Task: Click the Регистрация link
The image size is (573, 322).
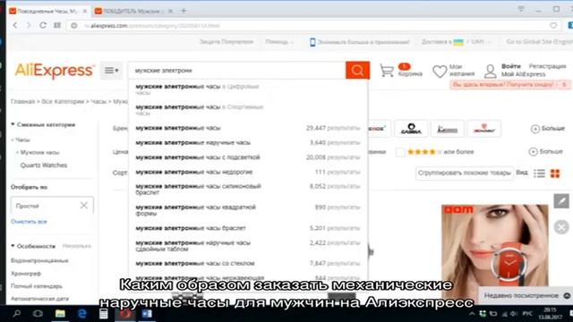Action: click(547, 66)
